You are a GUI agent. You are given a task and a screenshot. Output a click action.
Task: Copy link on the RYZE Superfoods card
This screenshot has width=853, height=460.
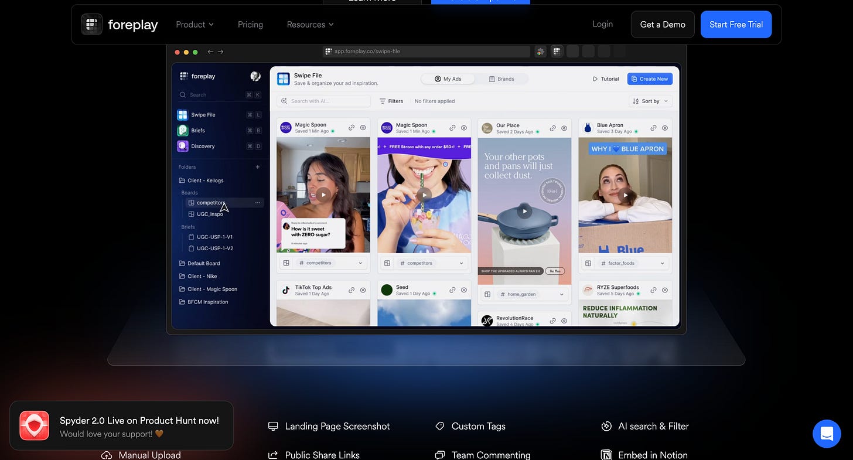653,290
